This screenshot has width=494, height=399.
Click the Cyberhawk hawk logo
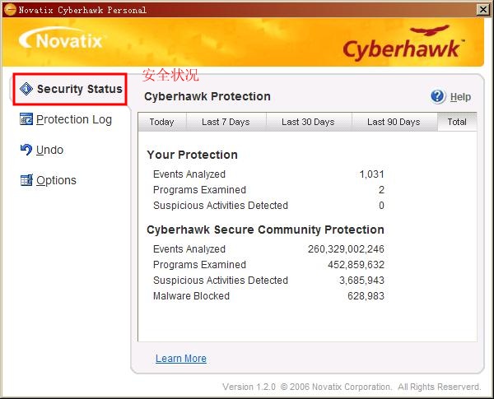pyautogui.click(x=403, y=44)
